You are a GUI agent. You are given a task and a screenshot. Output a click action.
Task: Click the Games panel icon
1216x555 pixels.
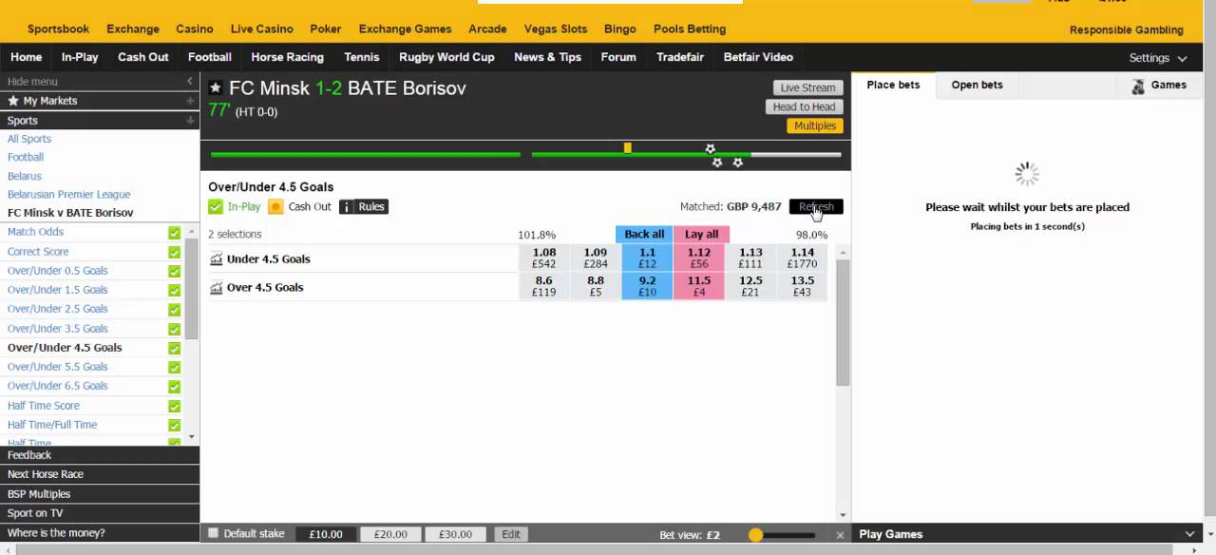coord(1138,86)
